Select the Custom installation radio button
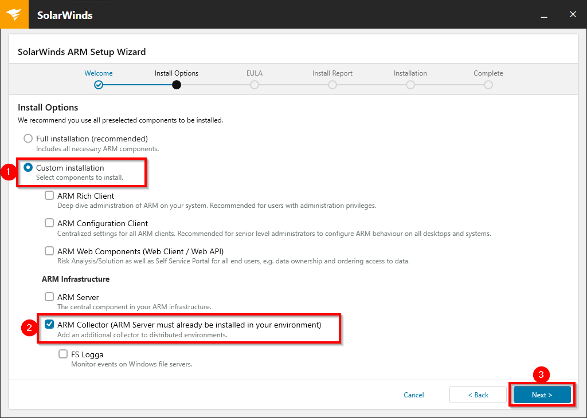Viewport: 587px width, 418px height. coord(28,168)
